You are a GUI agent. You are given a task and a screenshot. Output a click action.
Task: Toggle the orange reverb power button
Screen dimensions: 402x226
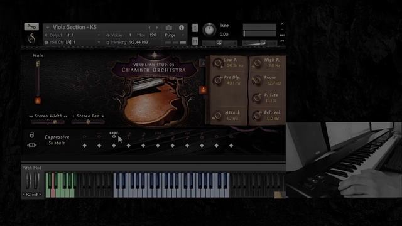point(203,90)
